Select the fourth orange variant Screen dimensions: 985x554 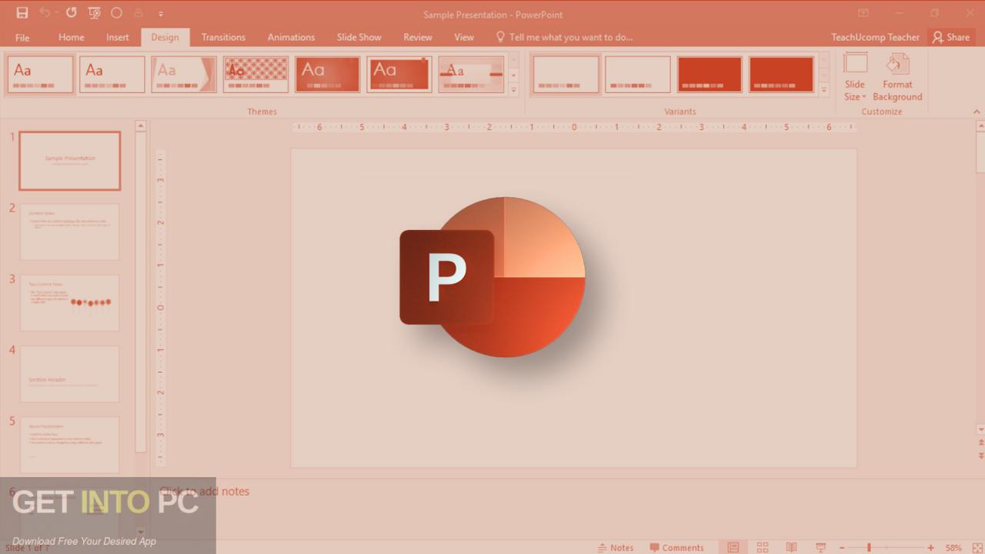781,75
